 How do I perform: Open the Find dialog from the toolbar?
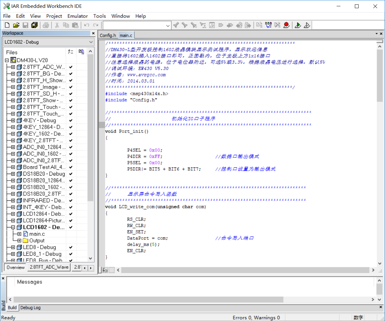(194, 25)
